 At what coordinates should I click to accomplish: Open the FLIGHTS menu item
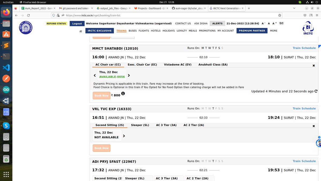tap(144, 31)
